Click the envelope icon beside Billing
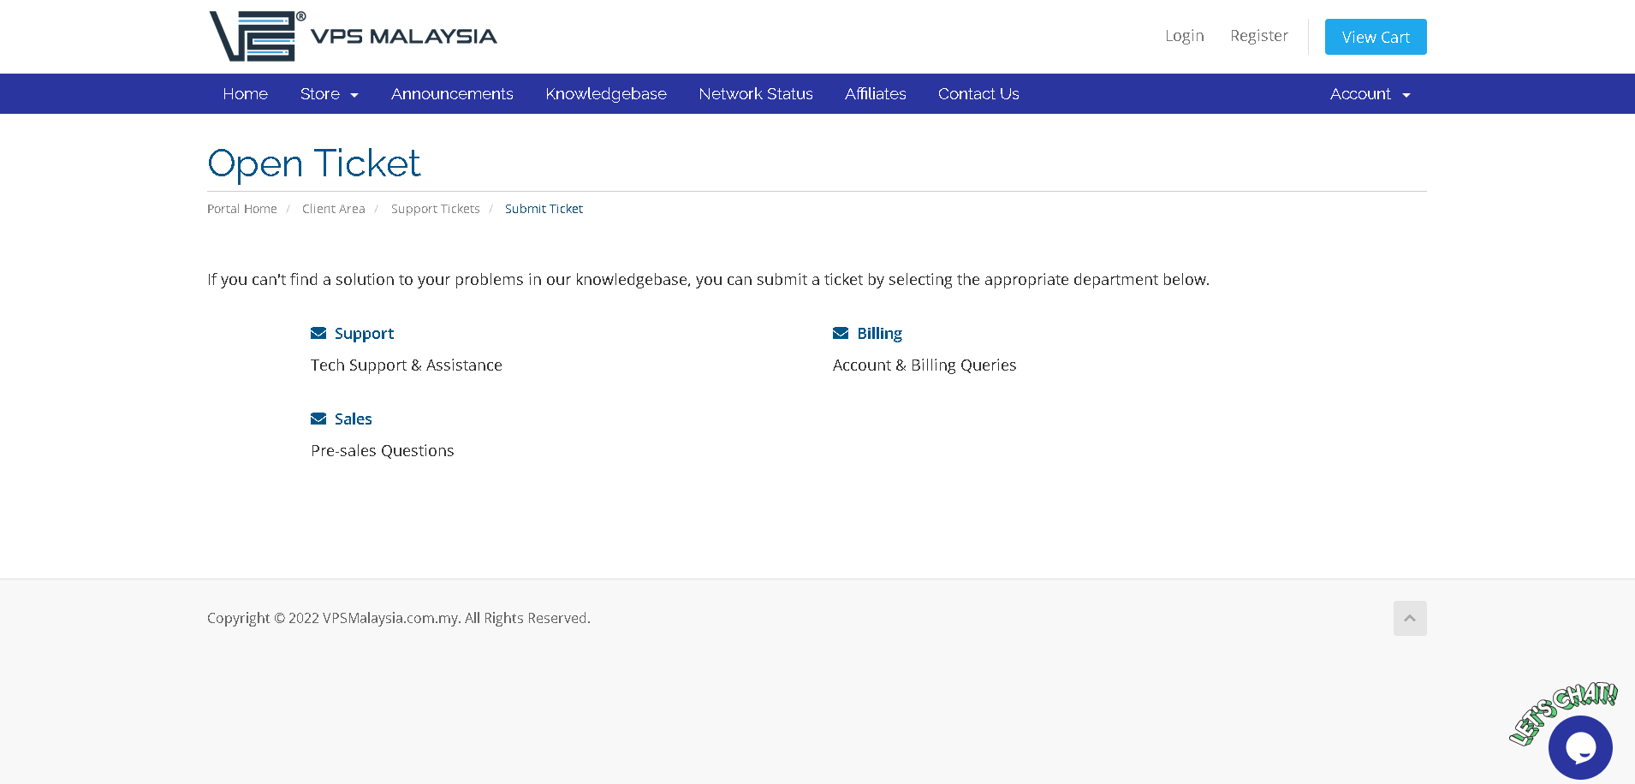 841,334
